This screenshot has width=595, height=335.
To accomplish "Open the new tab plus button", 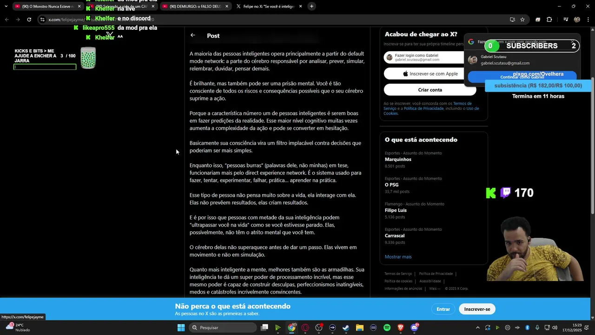I will 311,7.
